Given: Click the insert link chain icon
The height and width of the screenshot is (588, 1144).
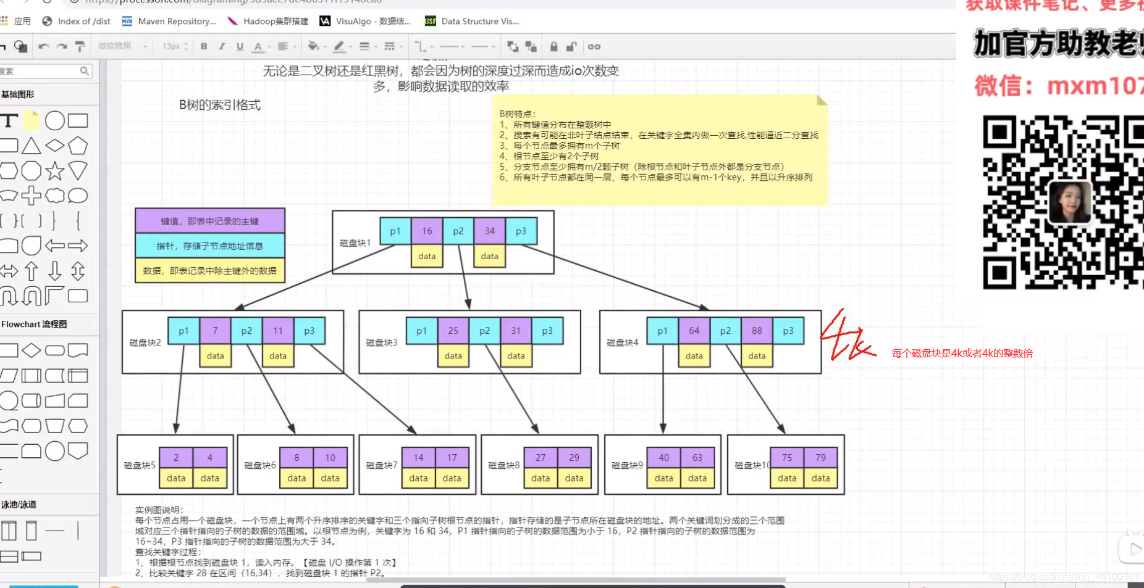Looking at the screenshot, I should click(594, 47).
